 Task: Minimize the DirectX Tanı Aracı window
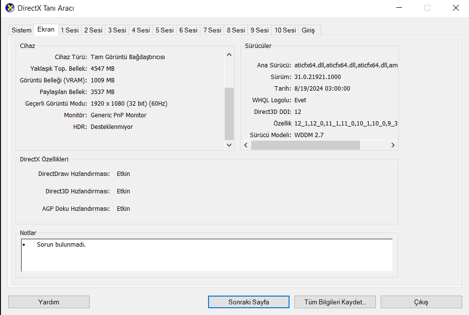(399, 8)
